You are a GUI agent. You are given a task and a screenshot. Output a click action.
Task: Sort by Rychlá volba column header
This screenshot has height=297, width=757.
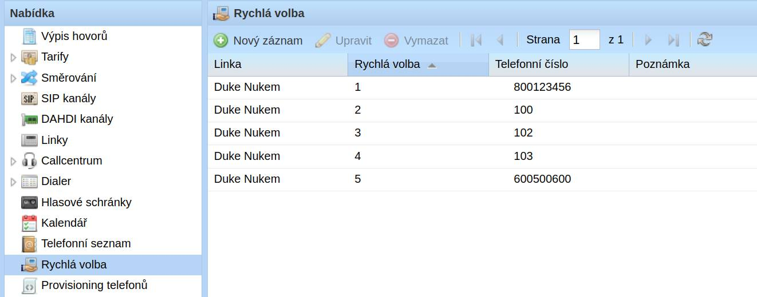click(x=418, y=65)
